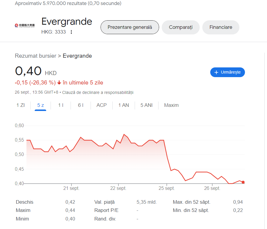
Task: Click the 25 sept. axis label
Action: (167, 188)
